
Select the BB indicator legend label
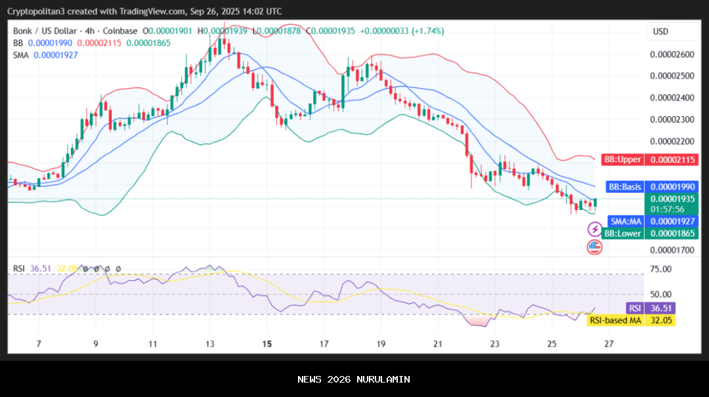[18, 43]
